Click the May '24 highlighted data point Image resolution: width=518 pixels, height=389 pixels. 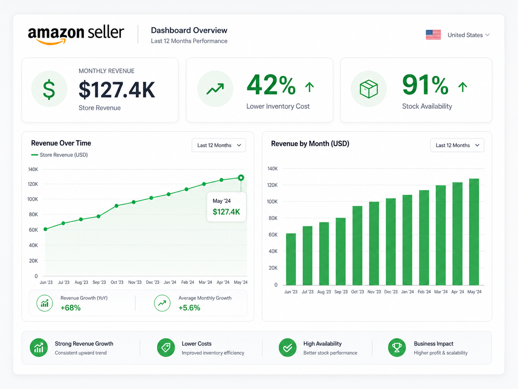[x=241, y=178]
